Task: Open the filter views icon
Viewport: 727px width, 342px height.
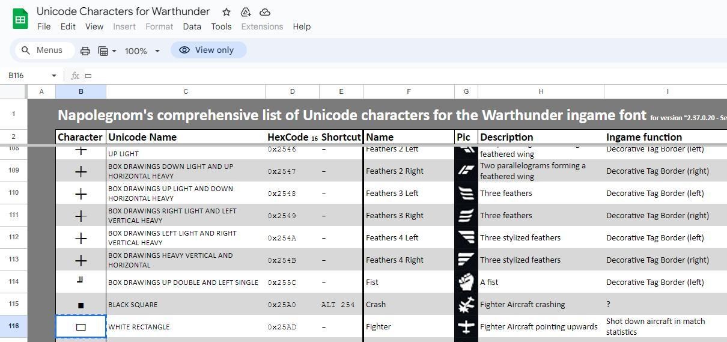Action: tap(103, 51)
